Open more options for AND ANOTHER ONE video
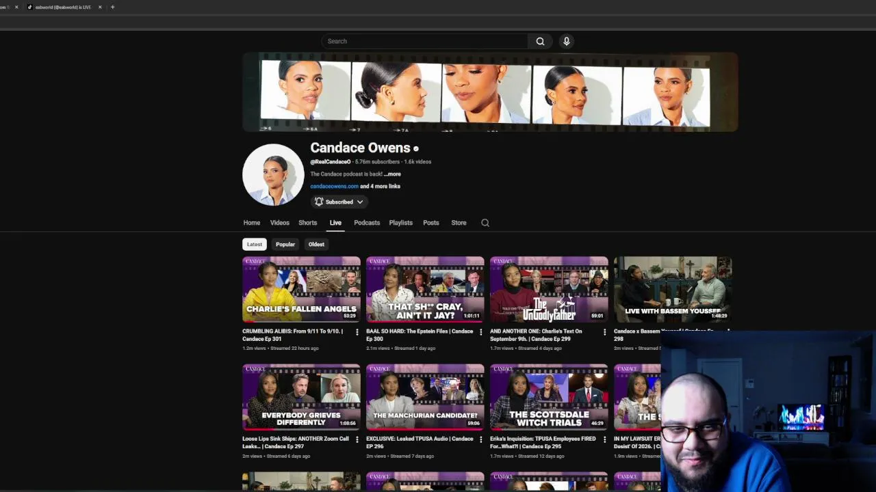The height and width of the screenshot is (492, 876). coord(604,332)
